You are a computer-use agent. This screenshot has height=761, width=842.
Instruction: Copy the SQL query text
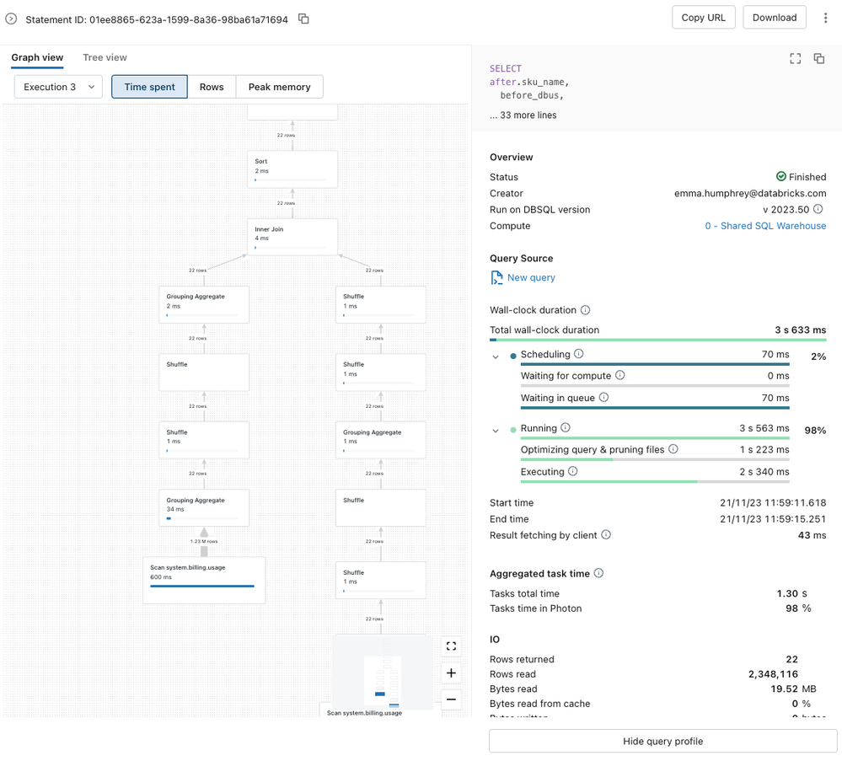pos(818,58)
